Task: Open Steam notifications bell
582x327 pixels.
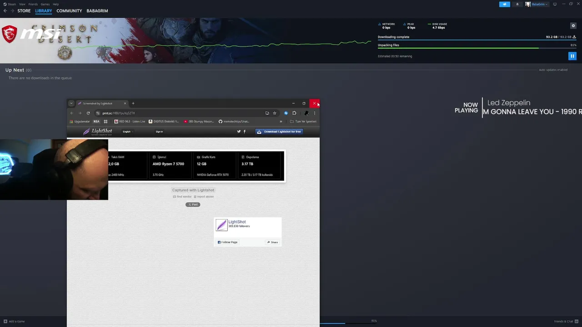Action: point(517,4)
